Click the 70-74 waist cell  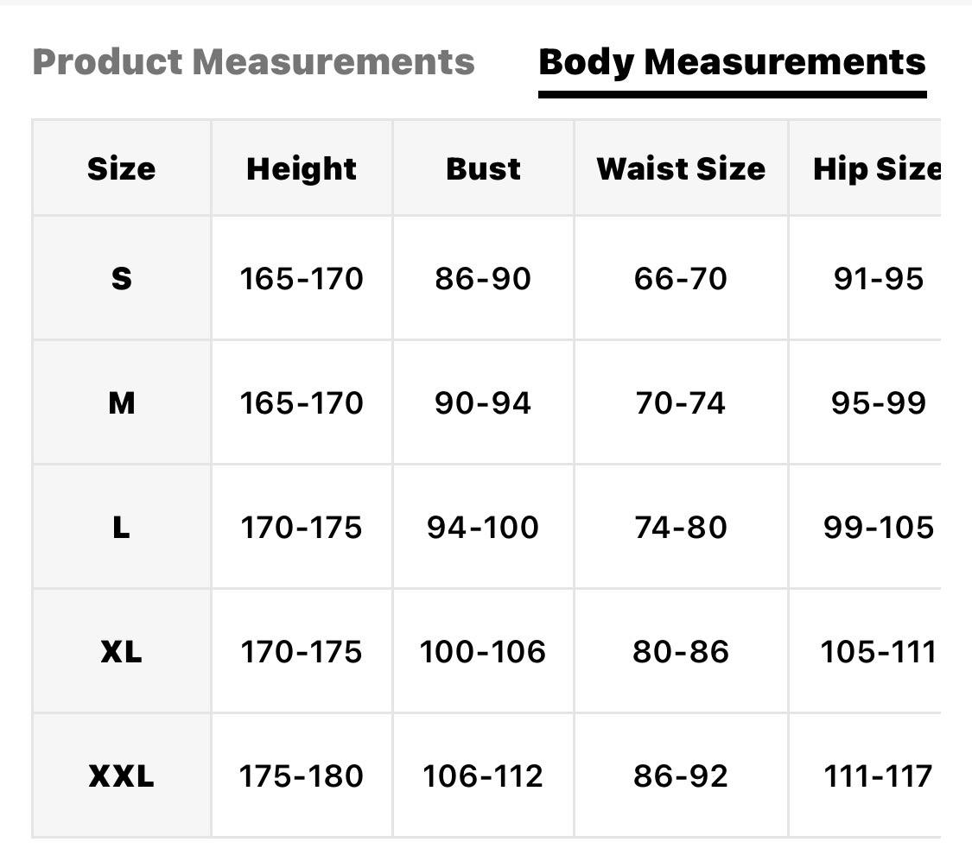[x=681, y=403]
